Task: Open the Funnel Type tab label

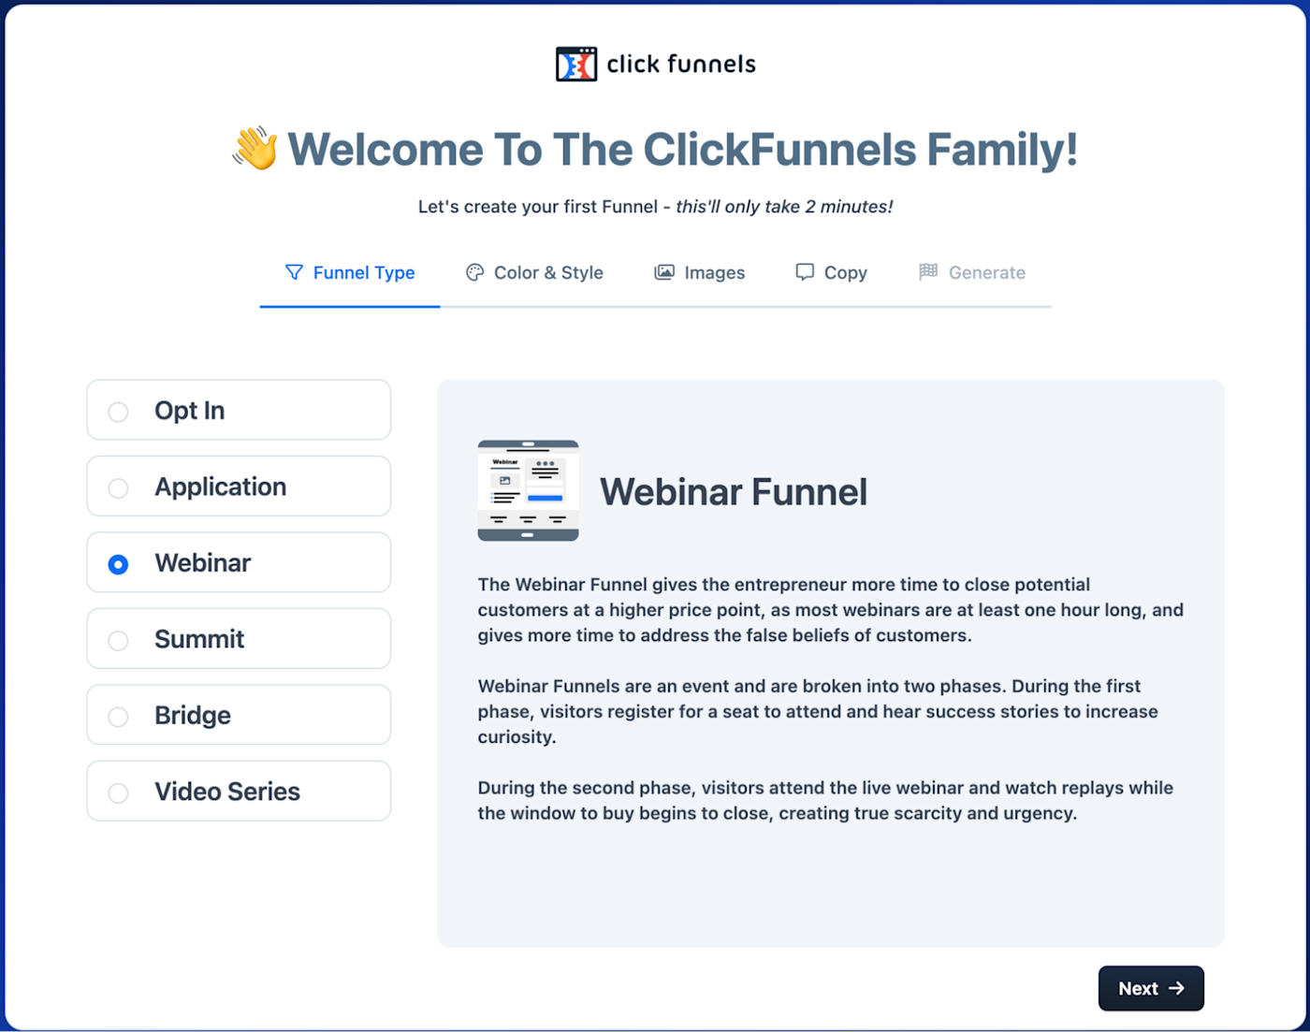Action: tap(364, 272)
